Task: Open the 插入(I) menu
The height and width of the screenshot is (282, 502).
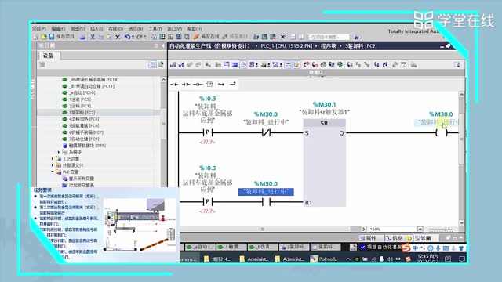Action: click(x=96, y=29)
